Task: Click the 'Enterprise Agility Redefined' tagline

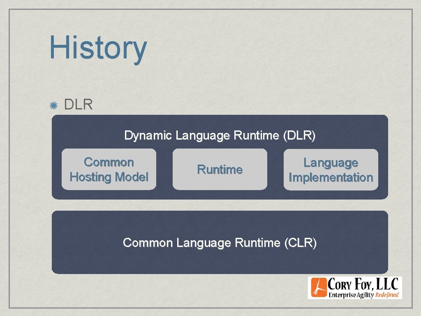Action: tap(363, 295)
